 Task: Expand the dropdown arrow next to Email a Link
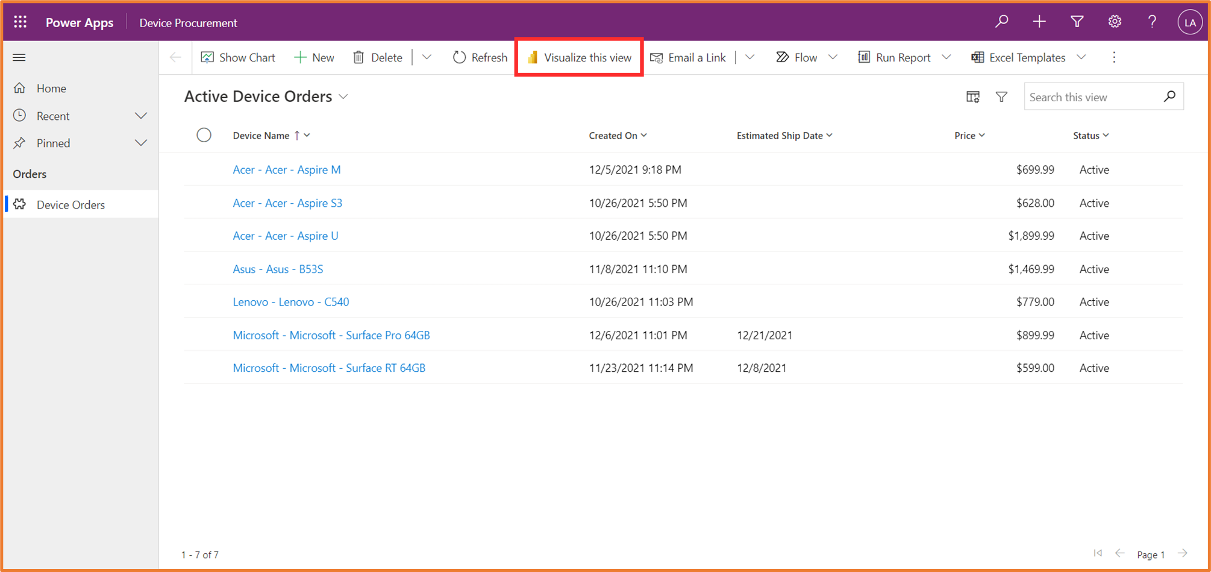click(x=749, y=57)
